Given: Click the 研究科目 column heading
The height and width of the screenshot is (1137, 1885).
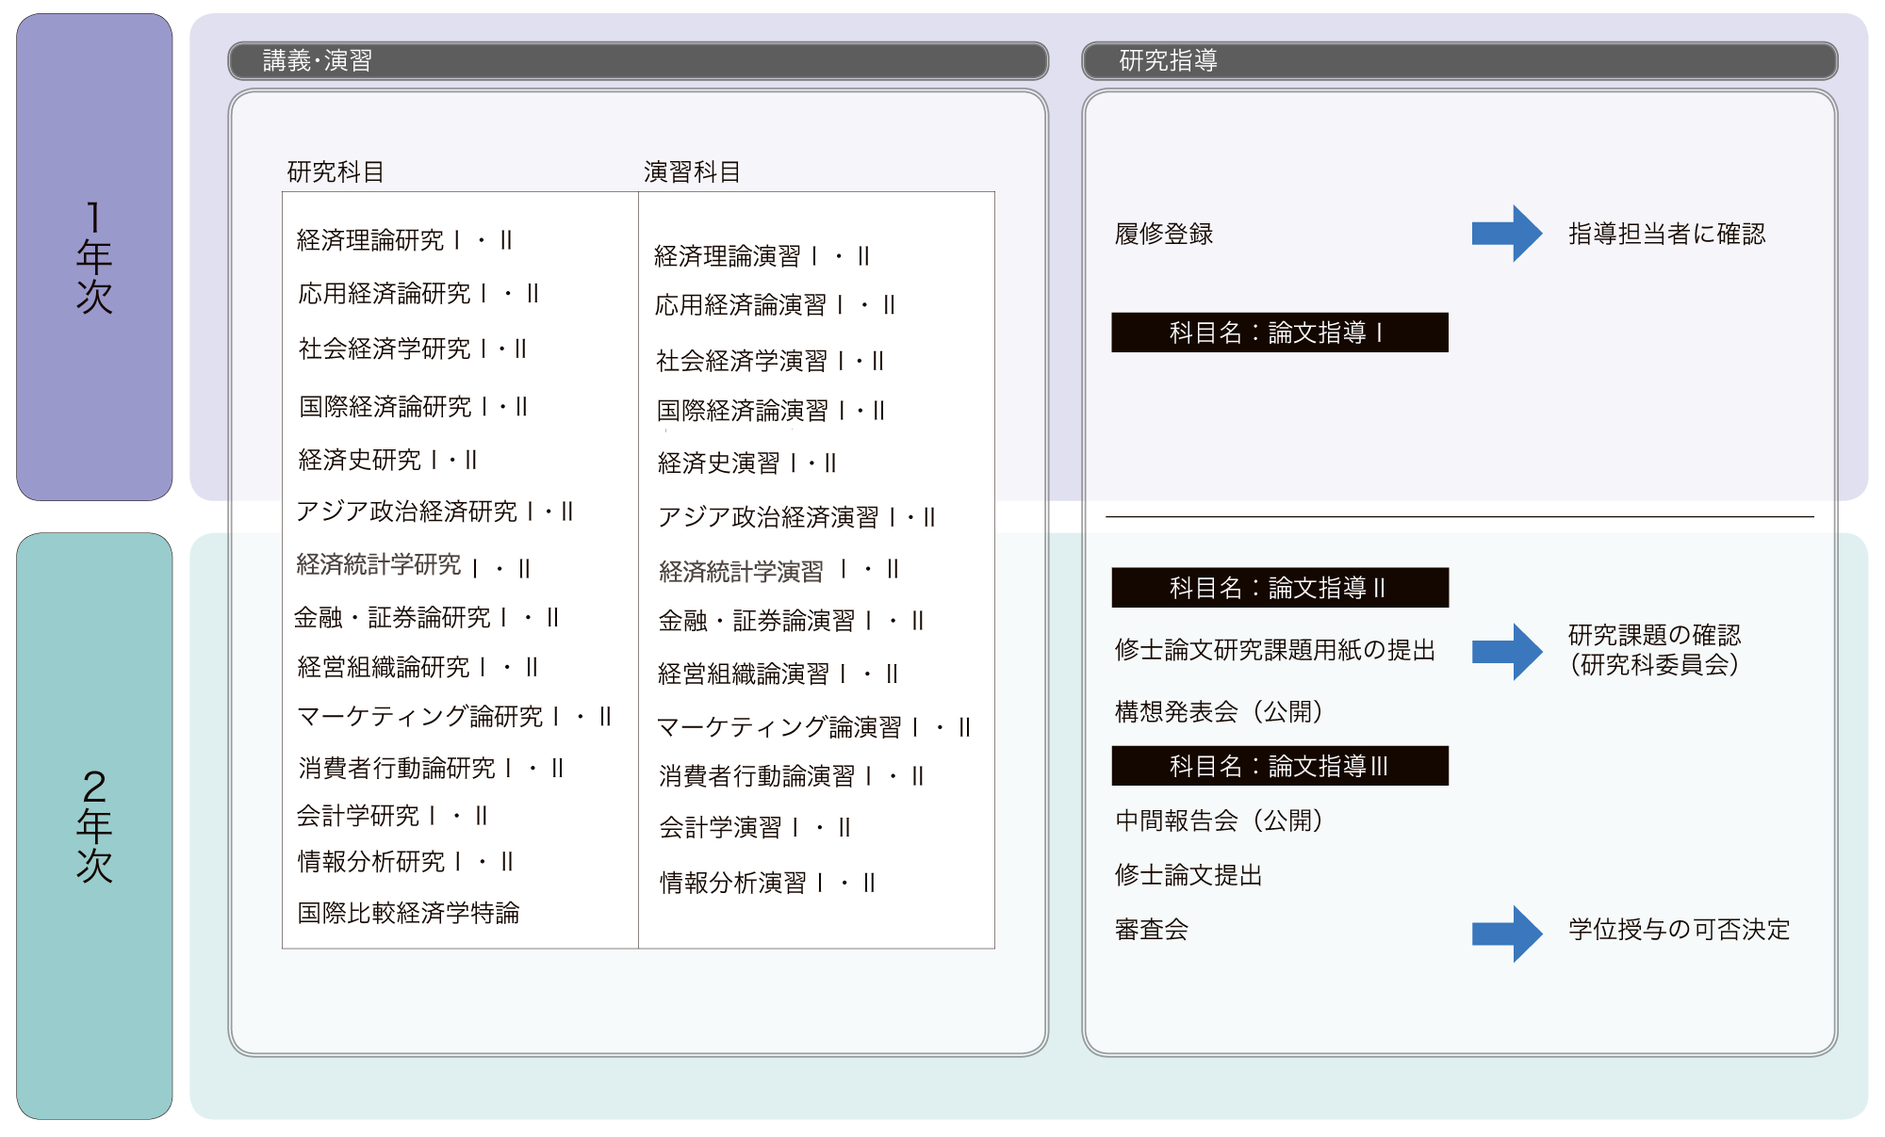Looking at the screenshot, I should coord(336,171).
